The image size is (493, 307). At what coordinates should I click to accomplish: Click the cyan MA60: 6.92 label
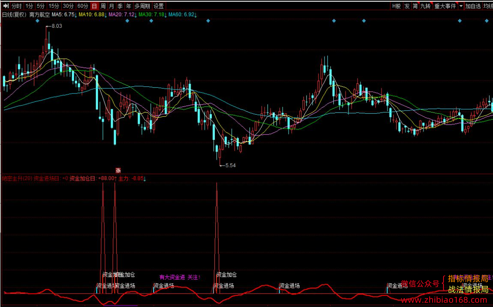click(x=183, y=14)
